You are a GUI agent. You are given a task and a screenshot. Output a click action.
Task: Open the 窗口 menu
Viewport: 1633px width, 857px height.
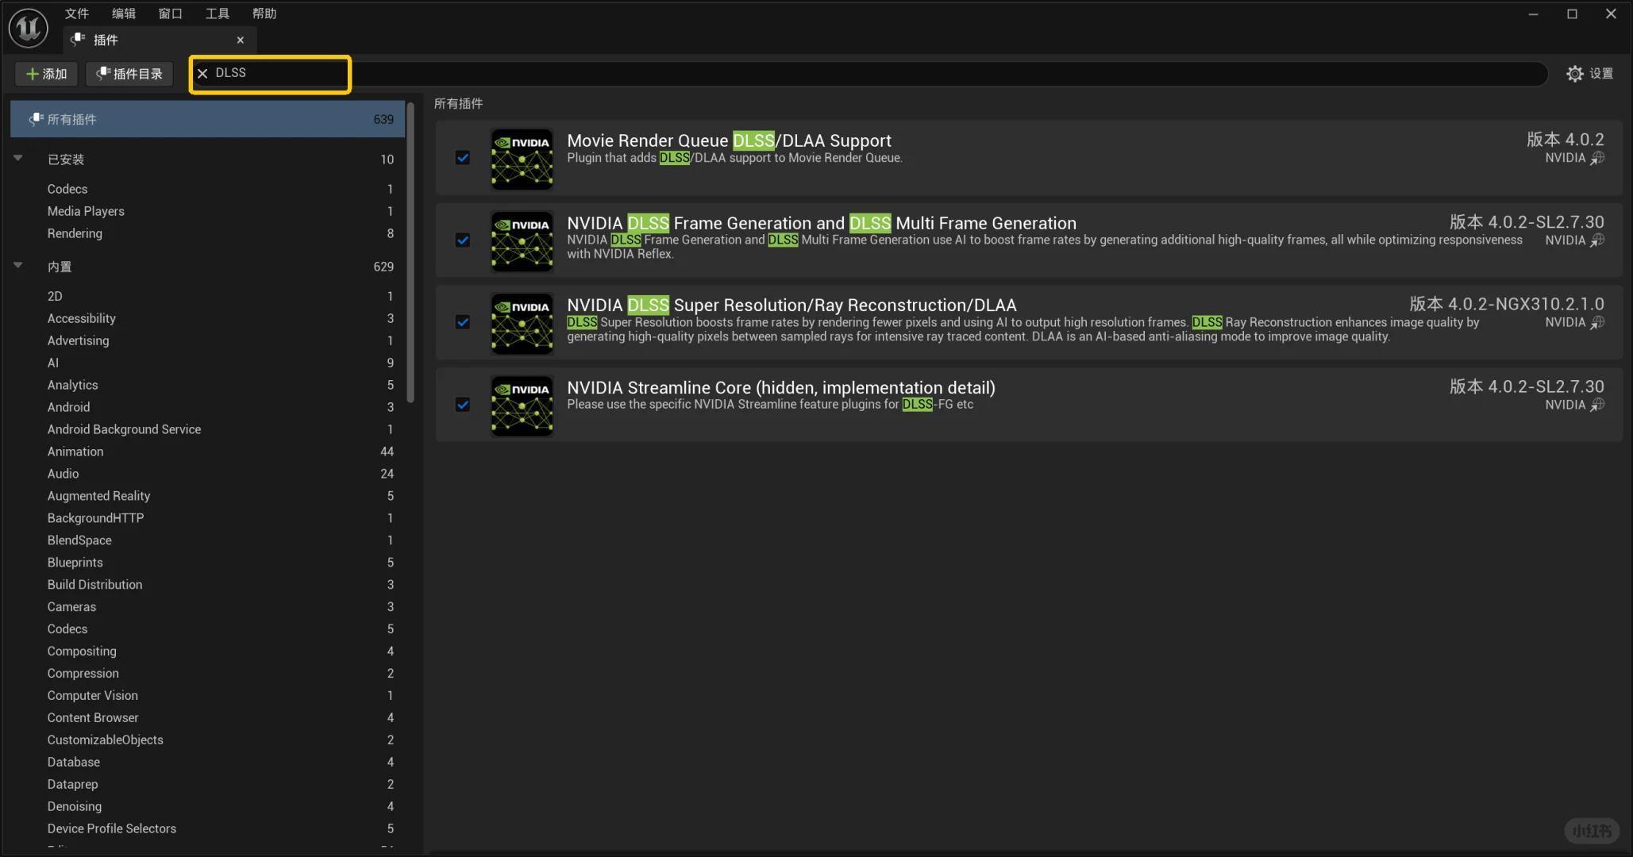[170, 13]
